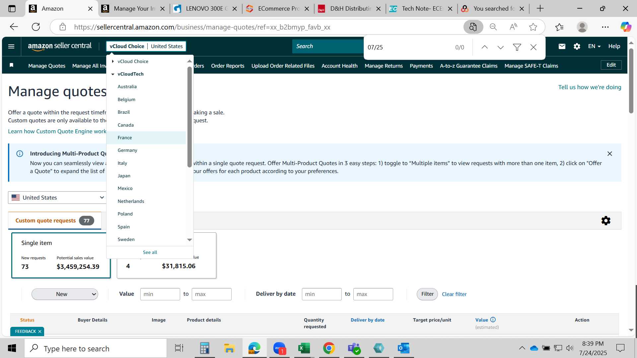Click the Edit favorites button
Screen dimensions: 637x358
click(611, 65)
